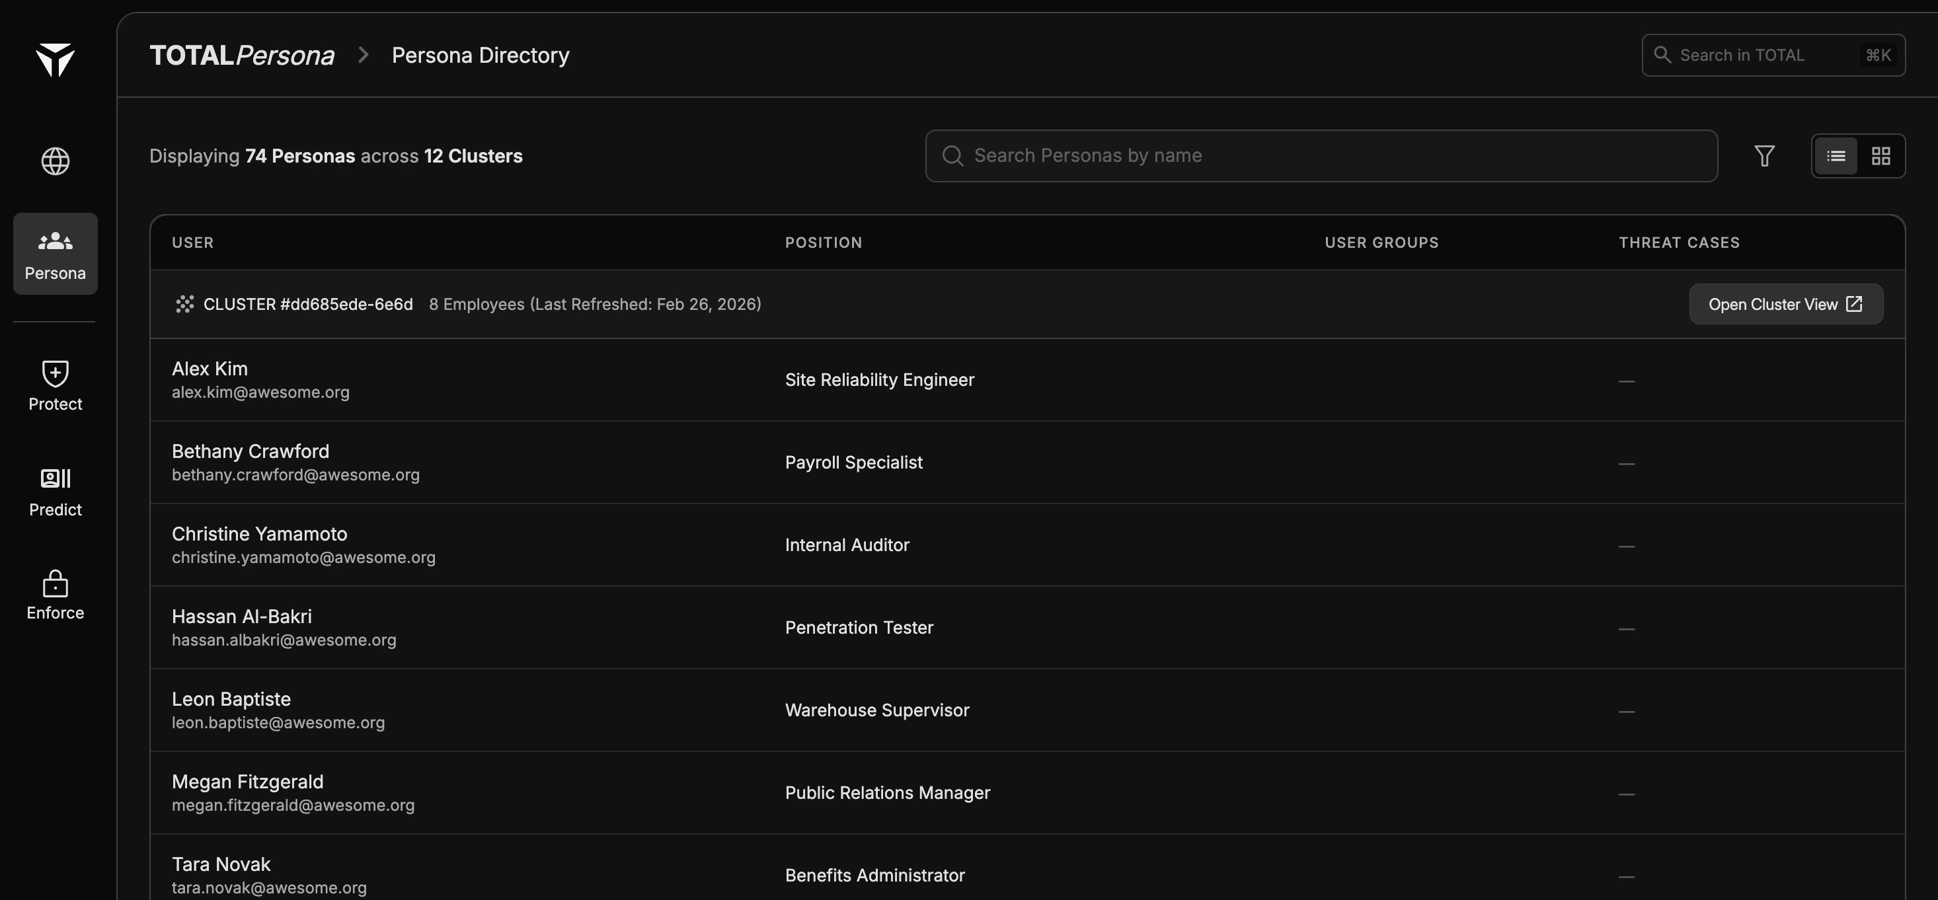Image resolution: width=1938 pixels, height=900 pixels.
Task: Click the breadcrumb chevron after TOTALPersona
Action: tap(364, 54)
